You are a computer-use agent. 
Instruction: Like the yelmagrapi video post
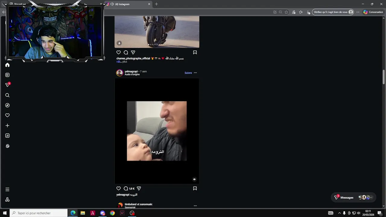119,188
